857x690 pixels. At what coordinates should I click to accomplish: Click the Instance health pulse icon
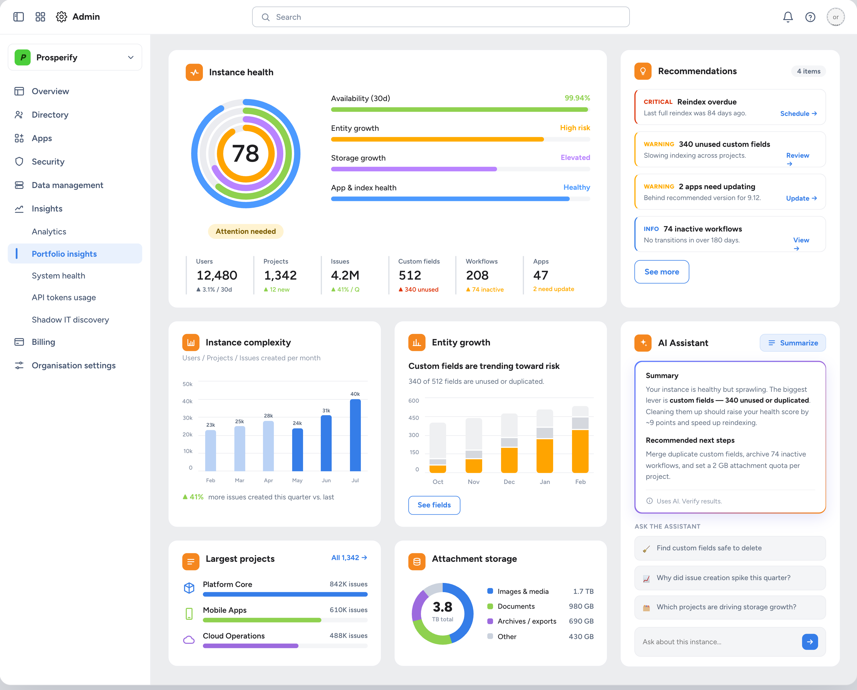pyautogui.click(x=194, y=72)
